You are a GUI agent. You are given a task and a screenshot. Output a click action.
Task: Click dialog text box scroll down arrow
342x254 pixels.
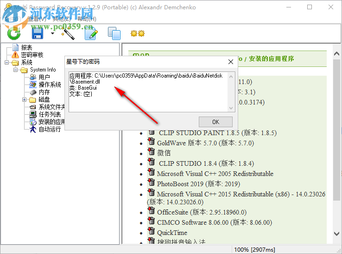[231, 108]
